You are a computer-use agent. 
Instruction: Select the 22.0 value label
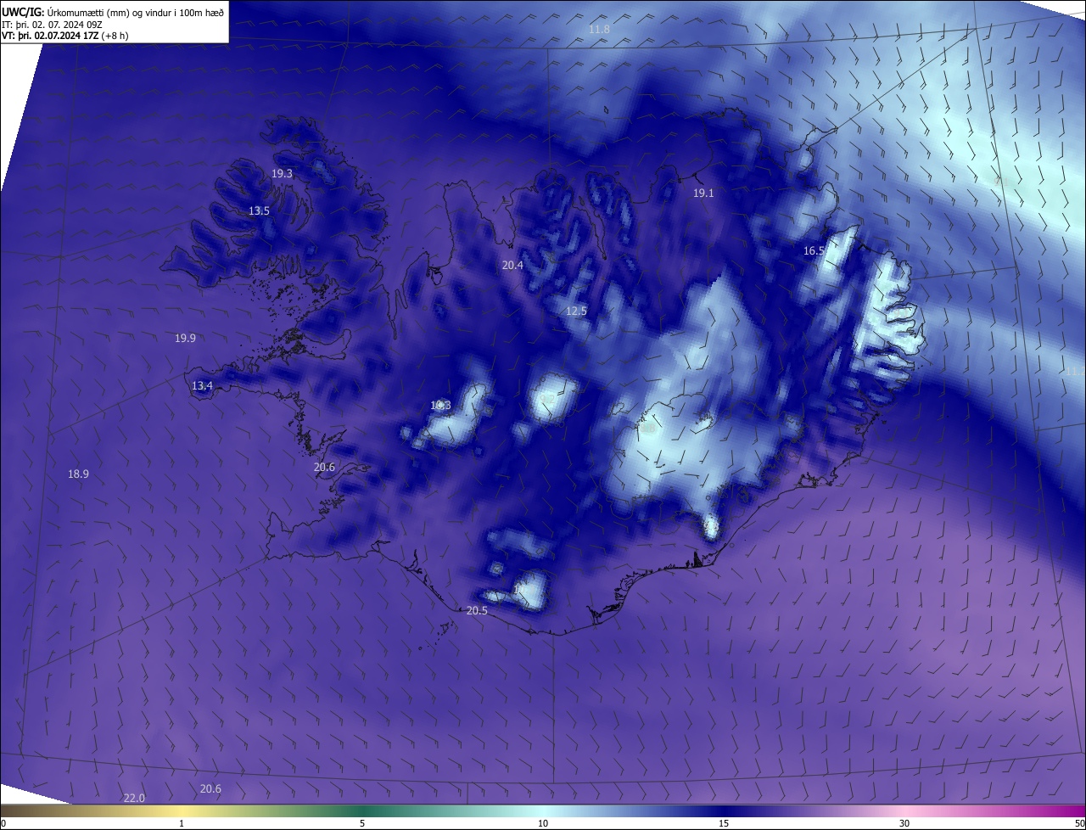pos(134,798)
